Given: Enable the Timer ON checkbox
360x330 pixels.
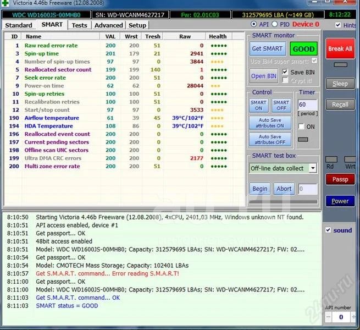Looking at the screenshot, I should click(x=301, y=127).
